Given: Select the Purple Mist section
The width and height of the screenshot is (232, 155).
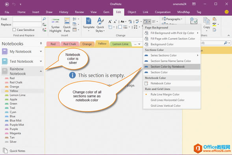Looking at the screenshot, I should [x=17, y=125].
